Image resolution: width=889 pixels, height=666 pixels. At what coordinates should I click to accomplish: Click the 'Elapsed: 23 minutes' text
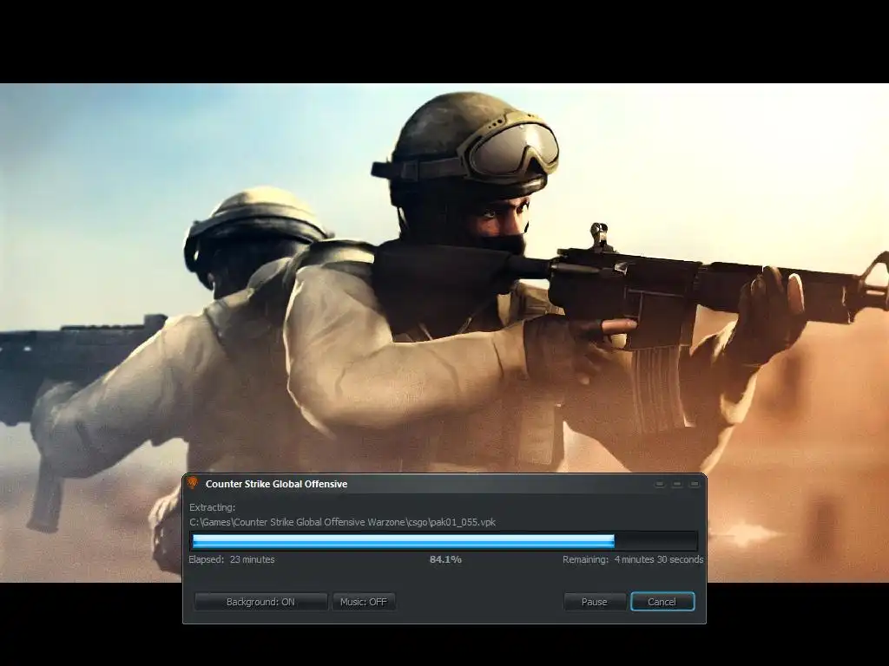[231, 559]
